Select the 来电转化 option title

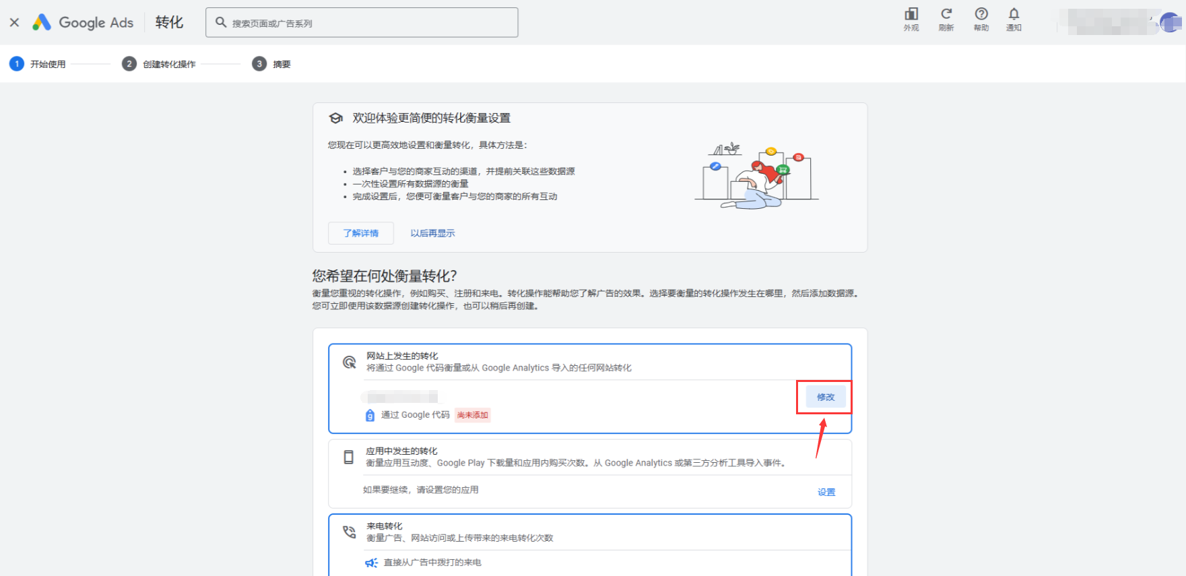click(385, 526)
